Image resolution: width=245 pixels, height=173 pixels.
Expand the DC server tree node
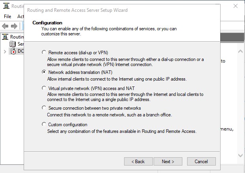(5, 52)
